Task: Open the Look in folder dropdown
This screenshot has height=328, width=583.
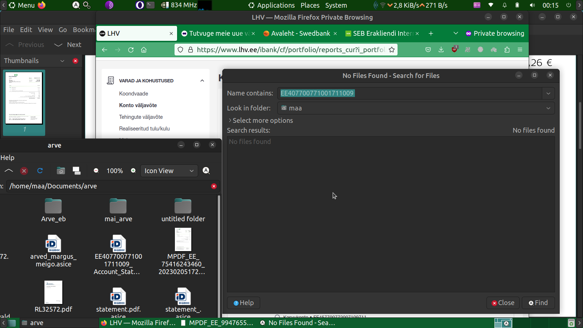Action: (416, 108)
